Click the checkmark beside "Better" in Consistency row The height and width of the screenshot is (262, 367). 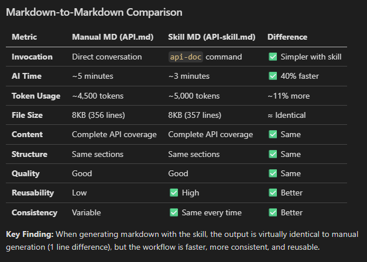click(273, 212)
